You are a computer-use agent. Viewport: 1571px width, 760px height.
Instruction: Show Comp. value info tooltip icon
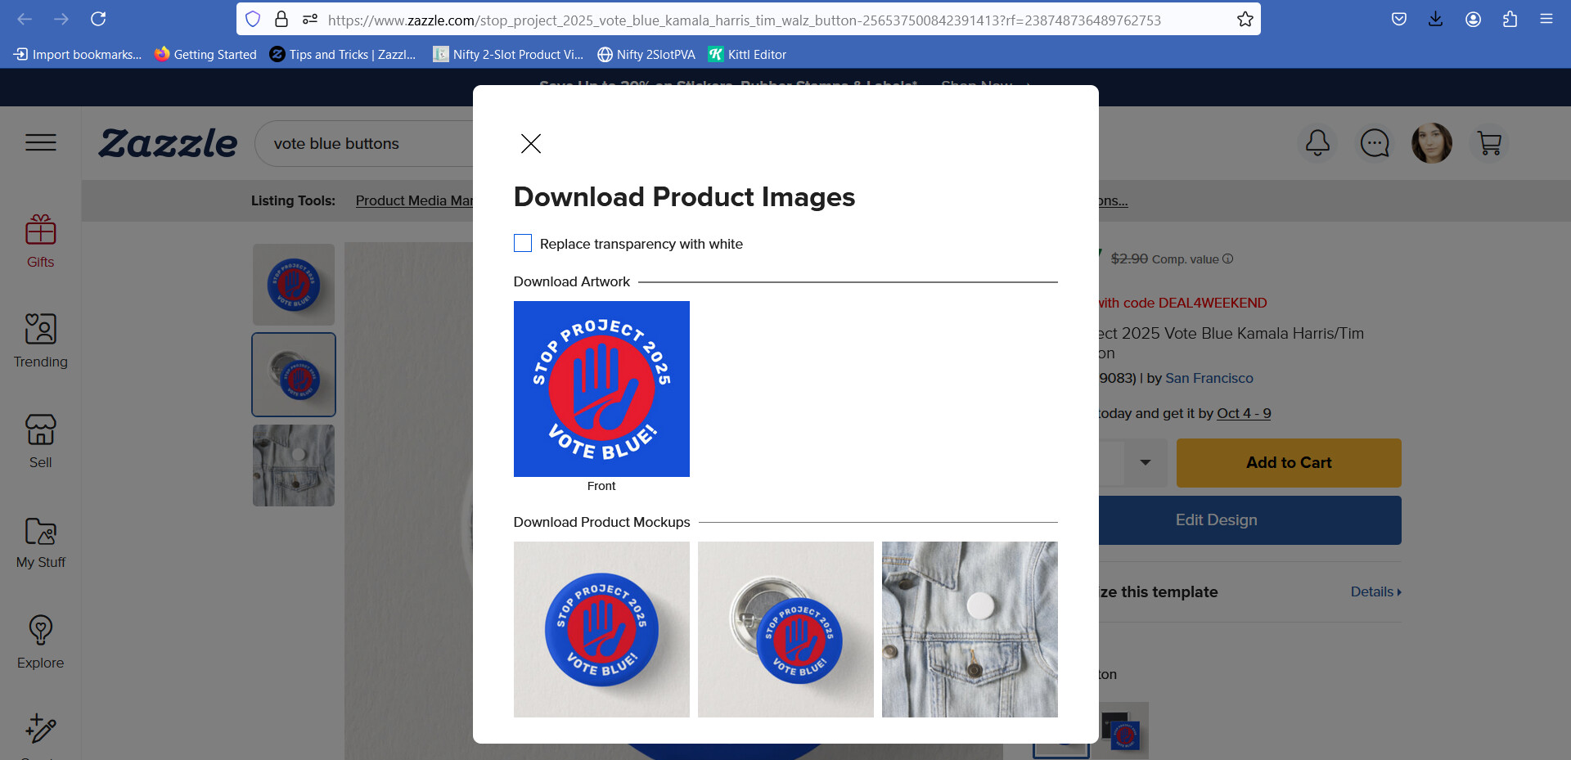pyautogui.click(x=1227, y=259)
